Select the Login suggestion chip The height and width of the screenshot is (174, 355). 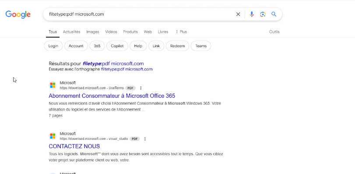pyautogui.click(x=53, y=46)
